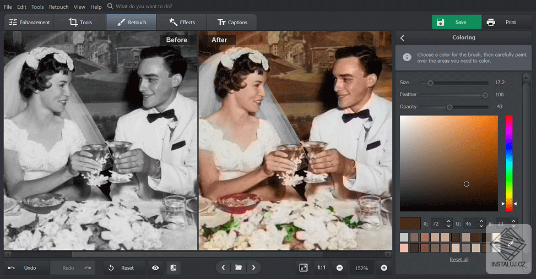Click the zoom in plus button

click(x=384, y=268)
